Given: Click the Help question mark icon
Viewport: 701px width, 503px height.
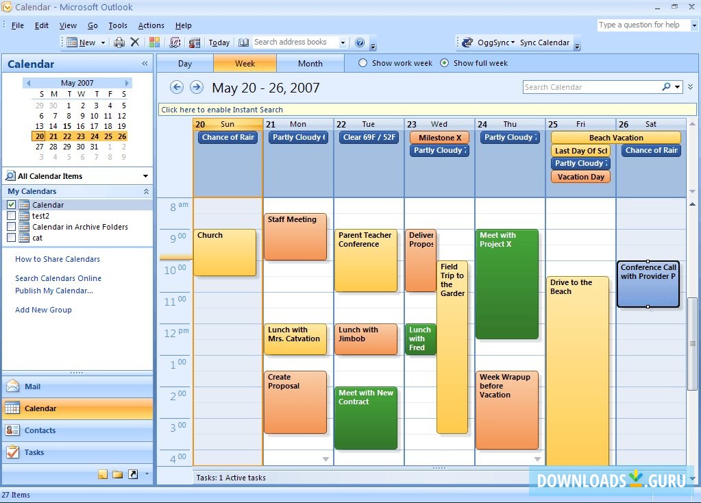Looking at the screenshot, I should point(360,42).
